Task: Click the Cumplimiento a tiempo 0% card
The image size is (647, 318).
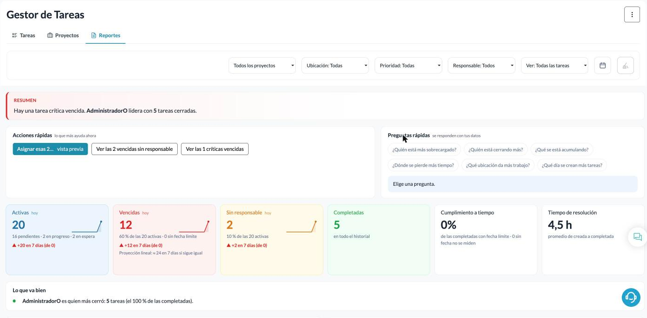Action: coord(486,240)
